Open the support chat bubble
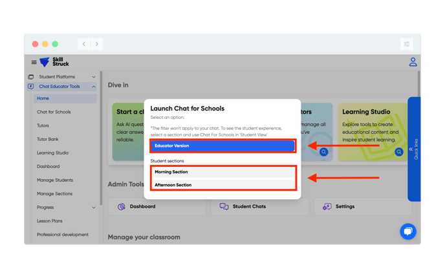The image size is (445, 278). (408, 231)
